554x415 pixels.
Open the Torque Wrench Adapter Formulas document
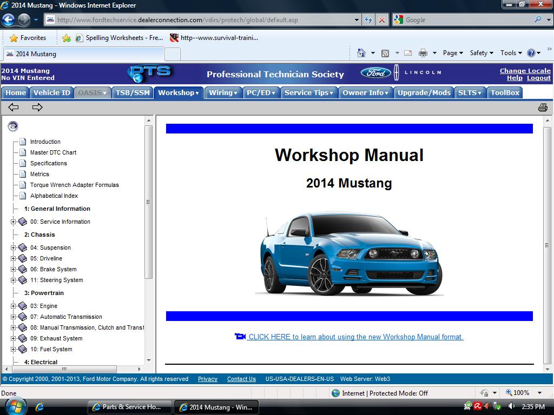pos(74,185)
